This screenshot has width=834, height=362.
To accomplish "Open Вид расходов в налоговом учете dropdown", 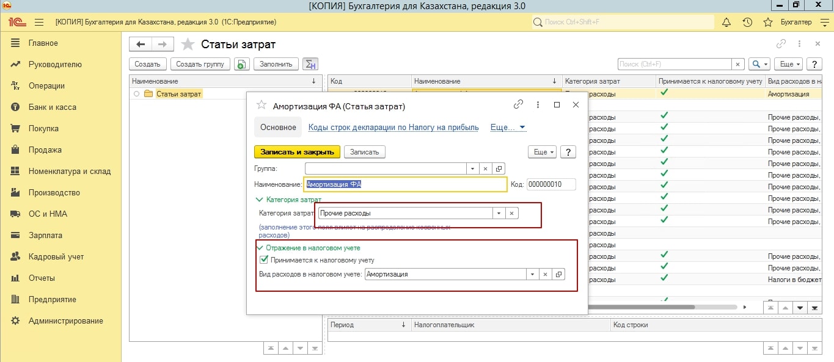I will 532,274.
